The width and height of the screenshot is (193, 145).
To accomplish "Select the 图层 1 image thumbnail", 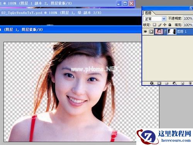I will point(159,32).
